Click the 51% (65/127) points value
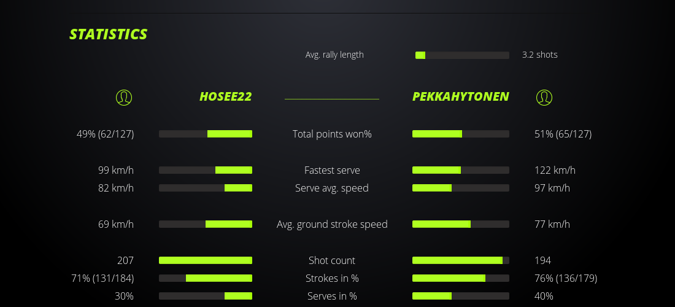Viewport: 675px width, 307px height. coord(563,134)
